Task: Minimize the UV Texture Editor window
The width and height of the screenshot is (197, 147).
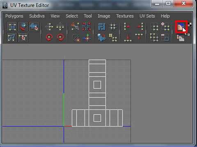Action: tap(157, 4)
